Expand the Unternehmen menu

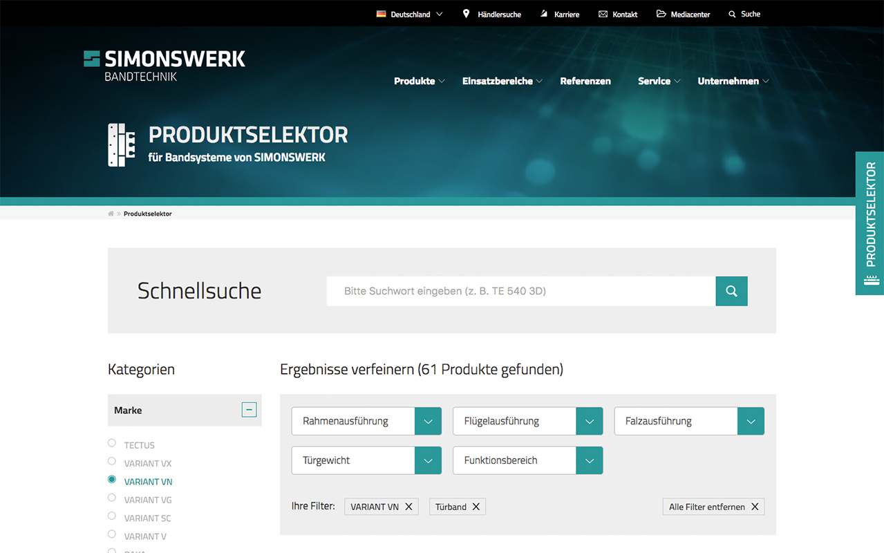pos(733,81)
